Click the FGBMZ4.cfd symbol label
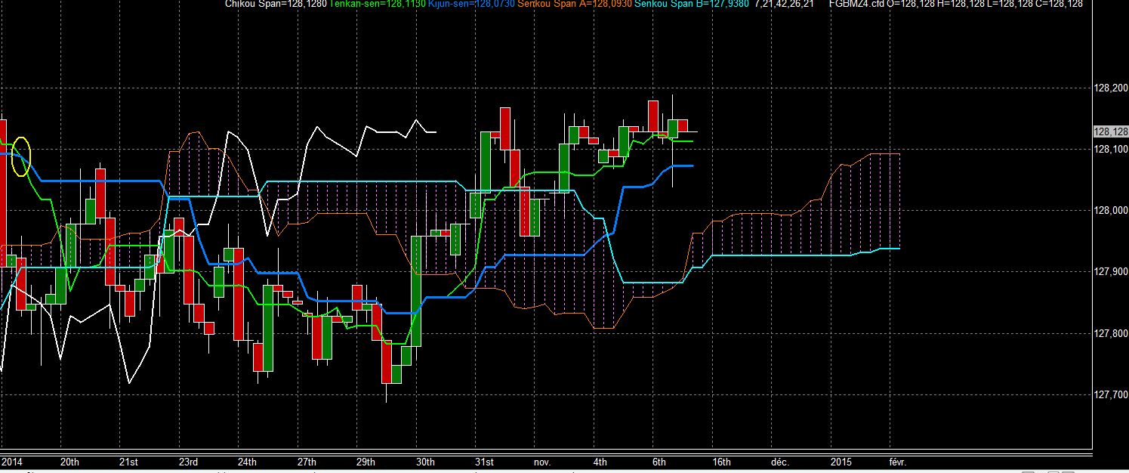 [x=857, y=4]
